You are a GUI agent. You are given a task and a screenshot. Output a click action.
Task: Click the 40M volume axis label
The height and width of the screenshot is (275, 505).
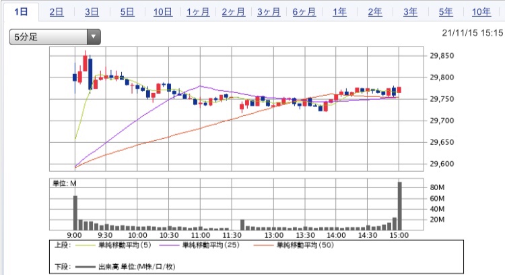(x=437, y=209)
